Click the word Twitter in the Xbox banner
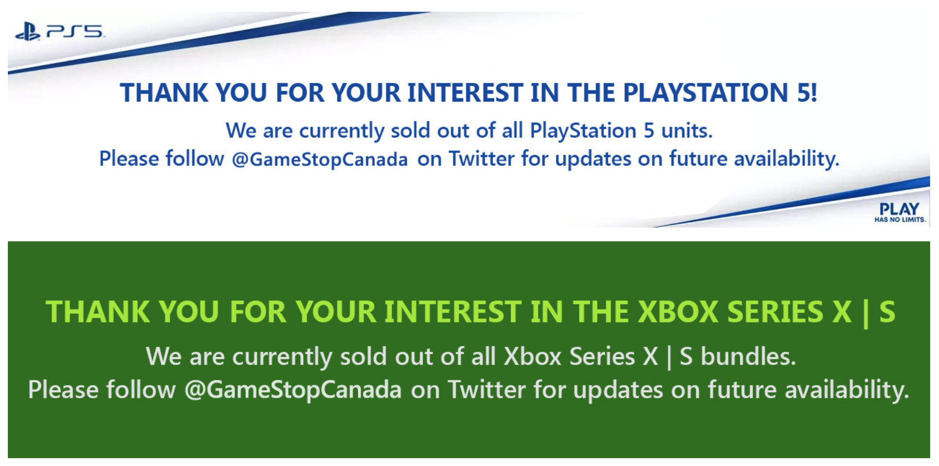Viewport: 939px width, 466px height. (x=487, y=390)
